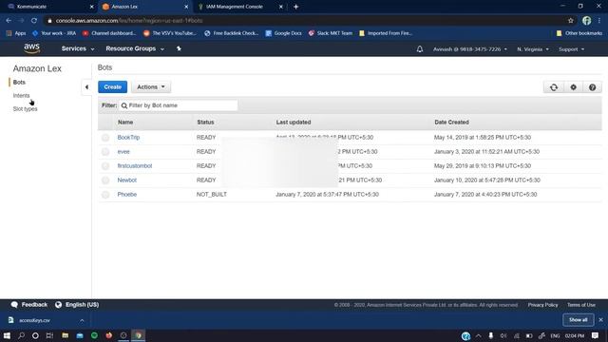608x342 pixels.
Task: Open the help question mark icon
Action: [x=592, y=87]
